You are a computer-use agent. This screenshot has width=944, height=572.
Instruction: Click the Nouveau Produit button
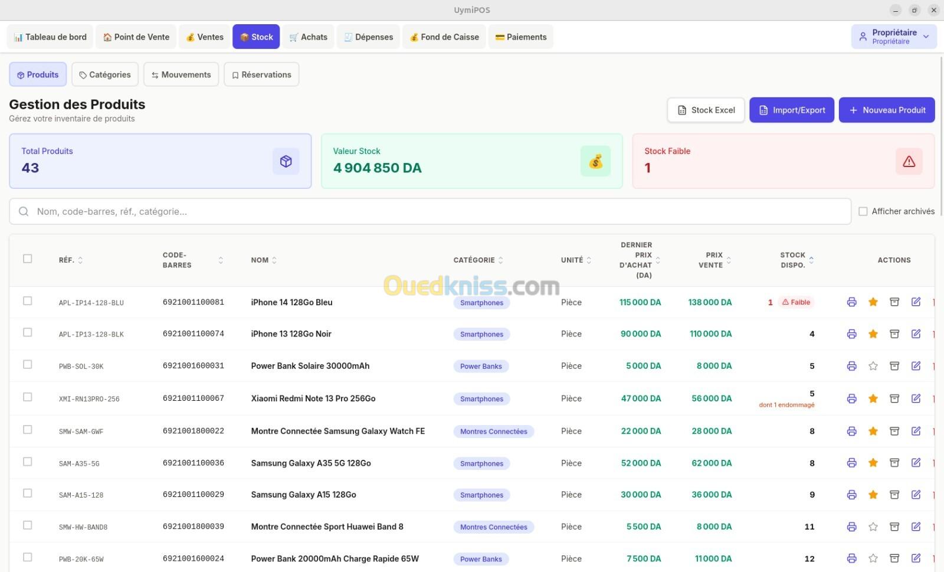point(887,110)
